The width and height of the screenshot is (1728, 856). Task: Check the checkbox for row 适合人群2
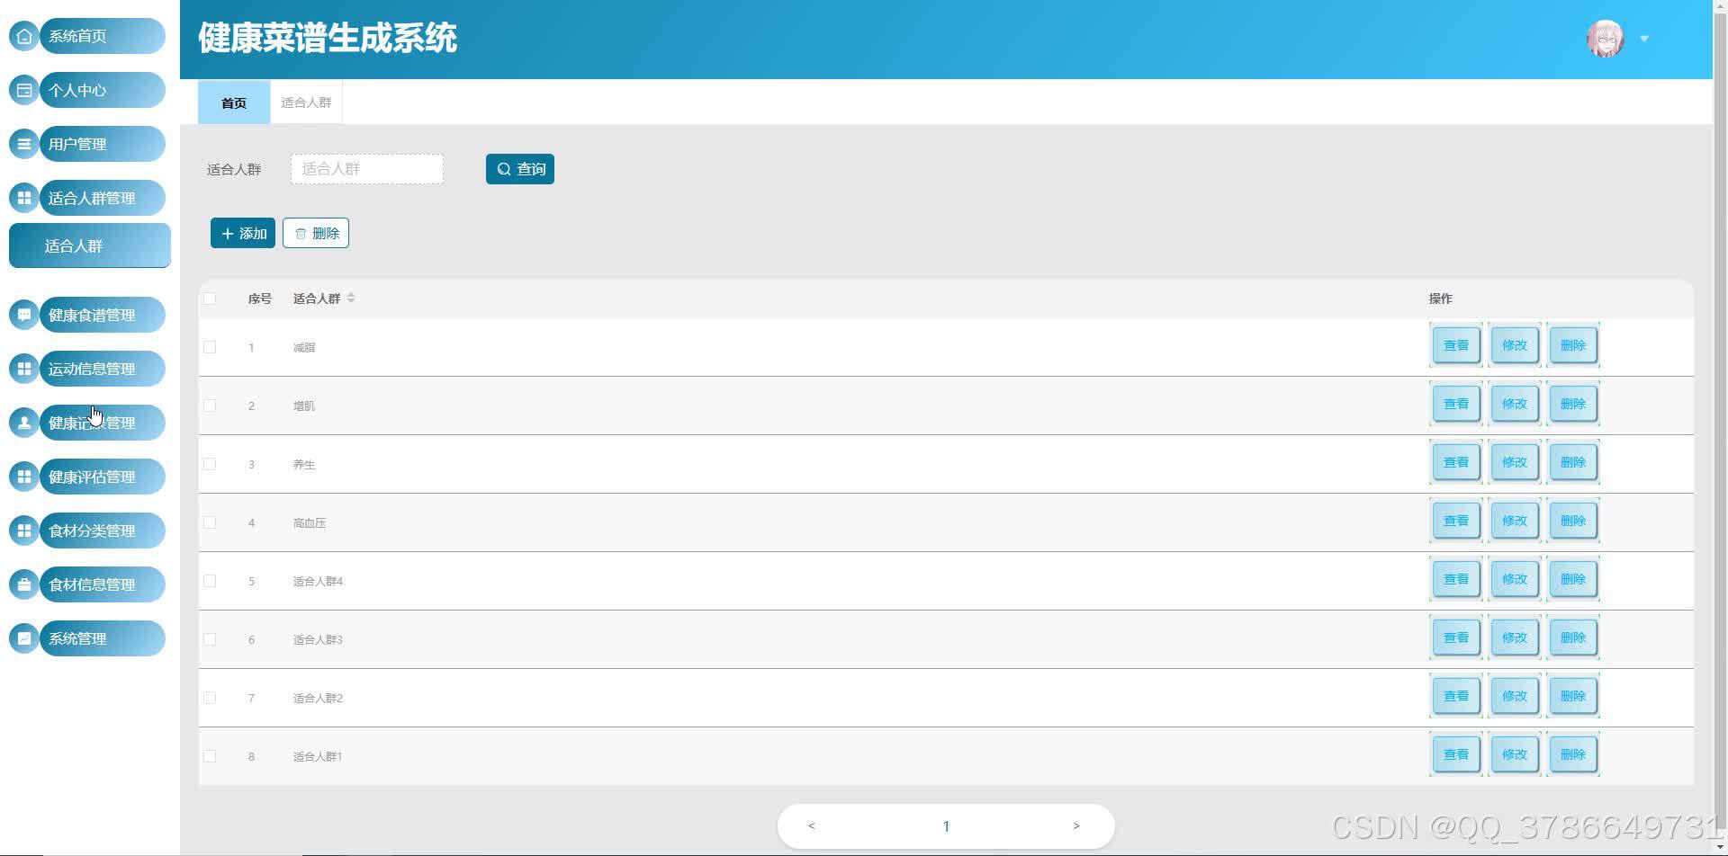(x=210, y=698)
